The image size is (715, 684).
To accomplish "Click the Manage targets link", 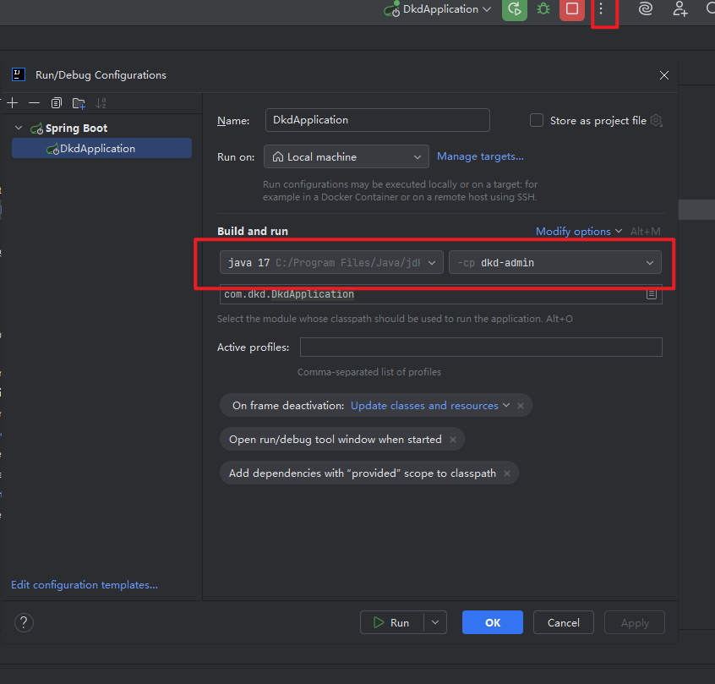I will coord(480,156).
